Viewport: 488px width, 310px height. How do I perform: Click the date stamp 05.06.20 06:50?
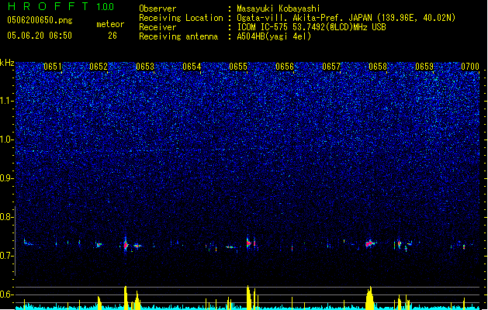tap(40, 36)
